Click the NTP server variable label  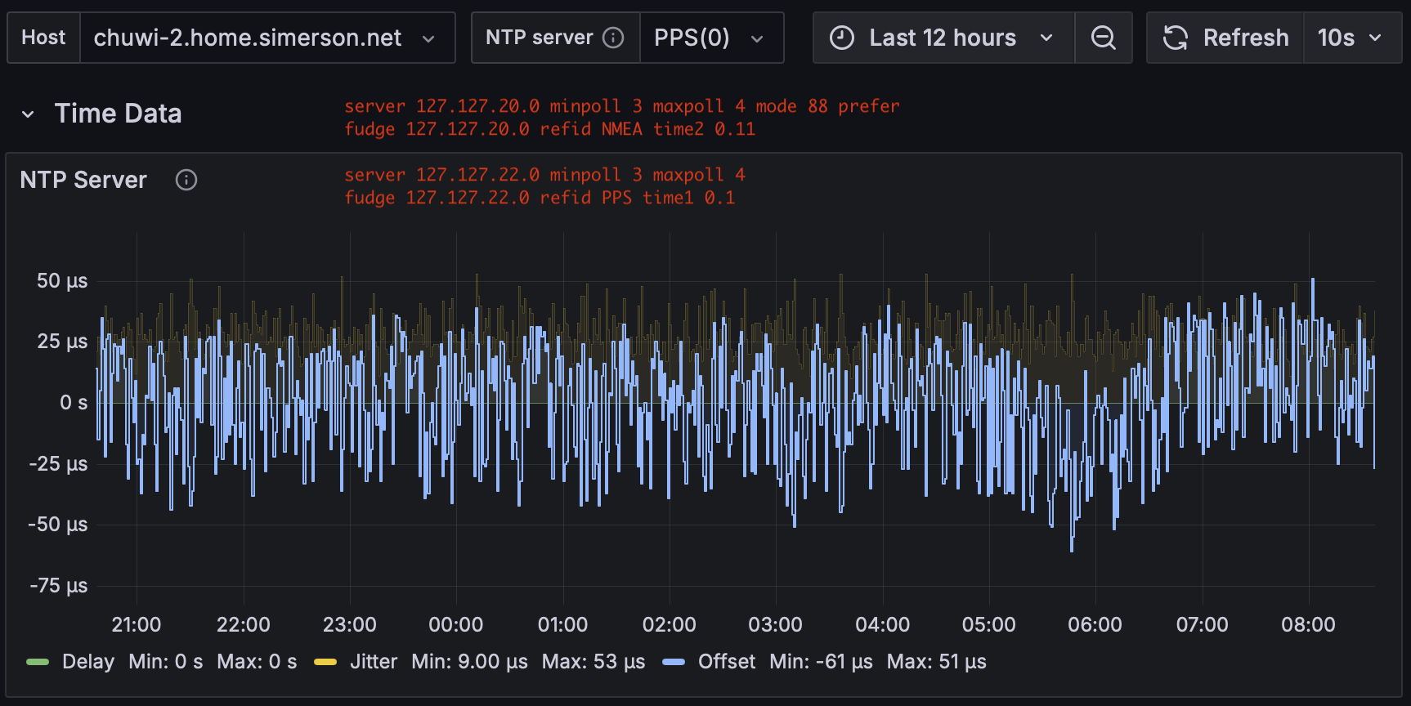(x=540, y=38)
